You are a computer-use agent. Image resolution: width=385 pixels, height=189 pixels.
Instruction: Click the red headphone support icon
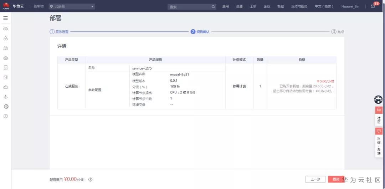[x=379, y=110]
